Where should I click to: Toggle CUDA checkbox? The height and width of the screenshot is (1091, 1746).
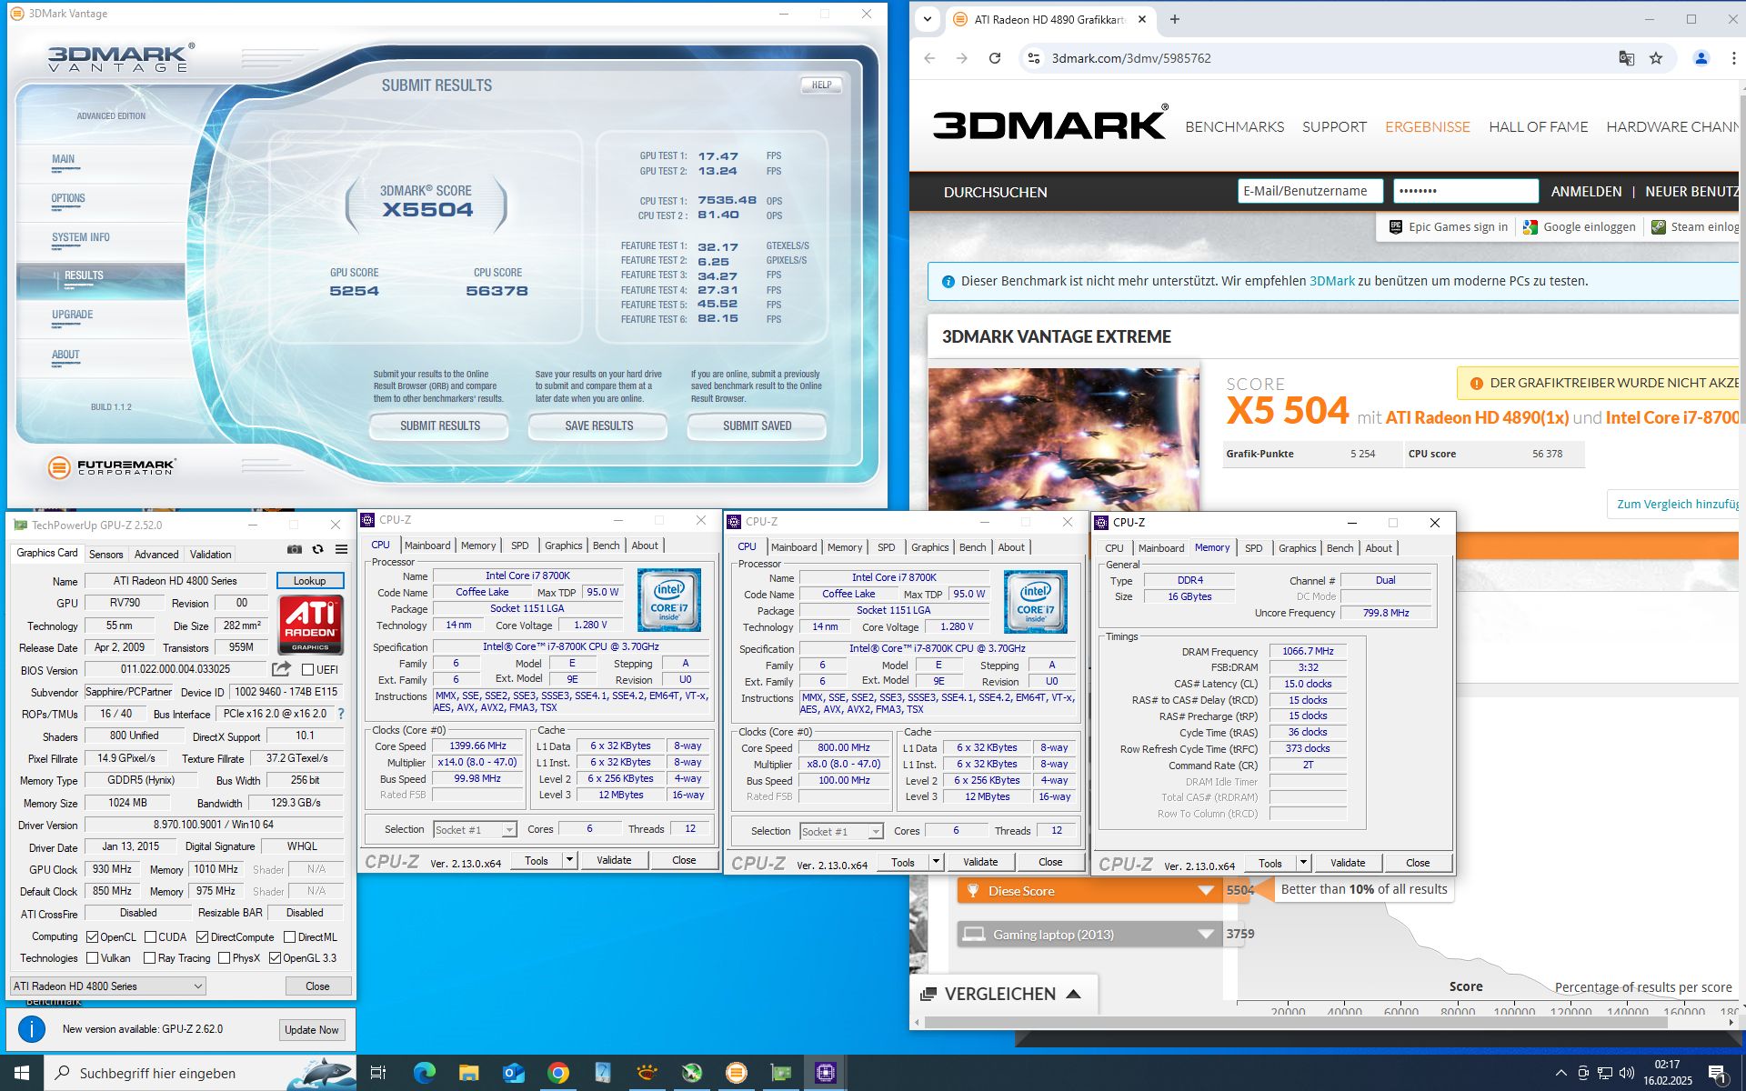coord(150,936)
